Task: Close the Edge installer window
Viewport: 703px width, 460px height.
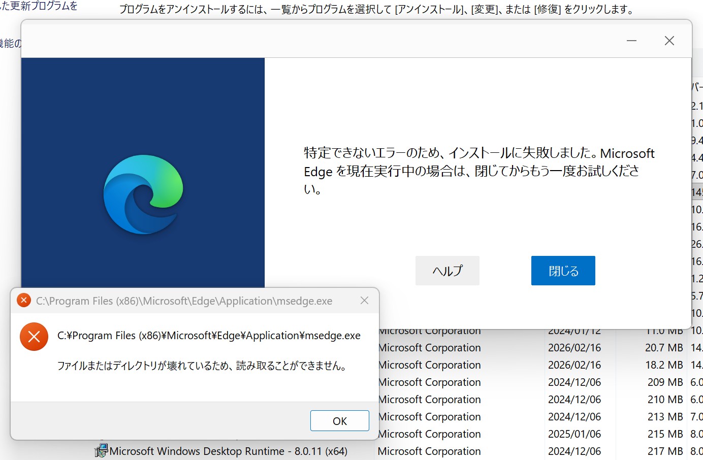Action: 669,41
